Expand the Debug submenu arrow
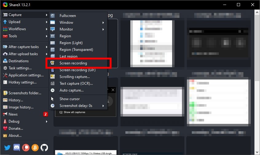Screen dimensions: 260x155 click(x=47, y=122)
